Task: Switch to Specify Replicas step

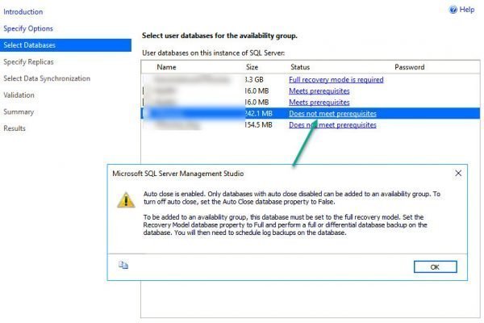Action: tap(30, 62)
